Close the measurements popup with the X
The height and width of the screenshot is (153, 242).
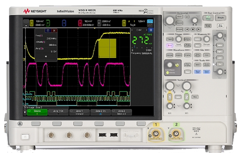54,31
